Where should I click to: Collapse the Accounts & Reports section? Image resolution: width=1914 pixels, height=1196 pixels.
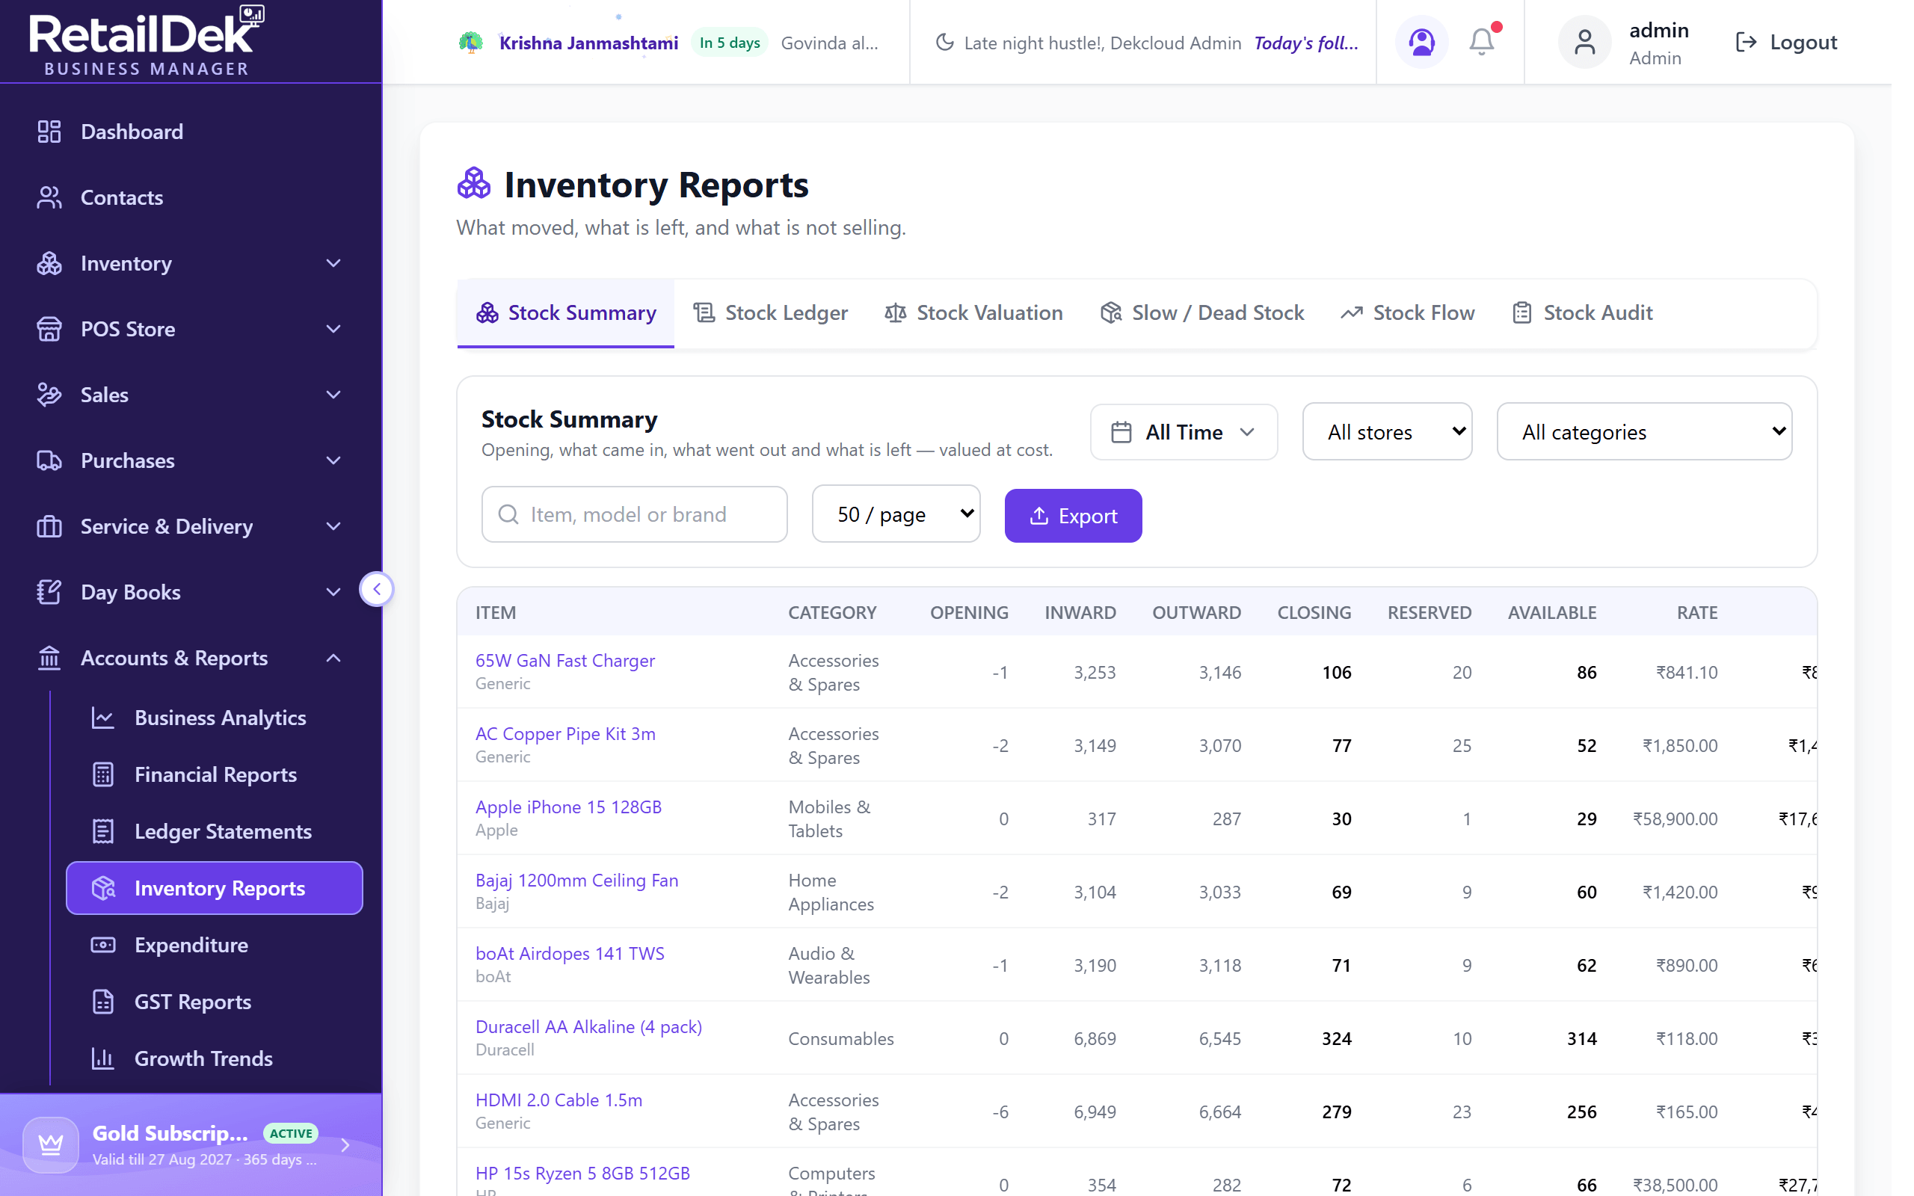pyautogui.click(x=191, y=658)
